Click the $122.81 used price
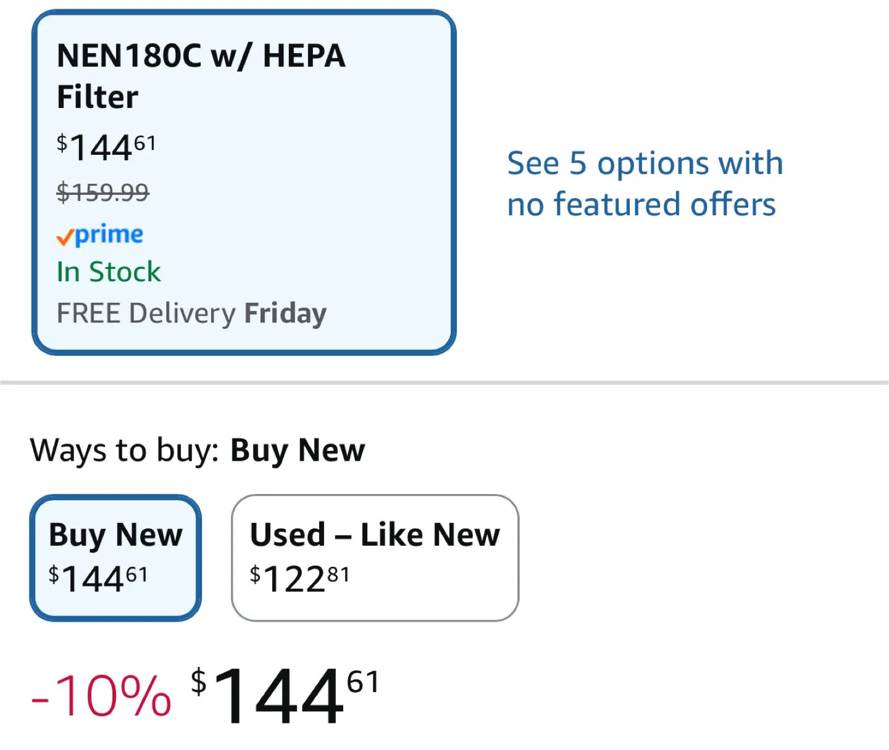Screen dimensions: 889x750 299,579
